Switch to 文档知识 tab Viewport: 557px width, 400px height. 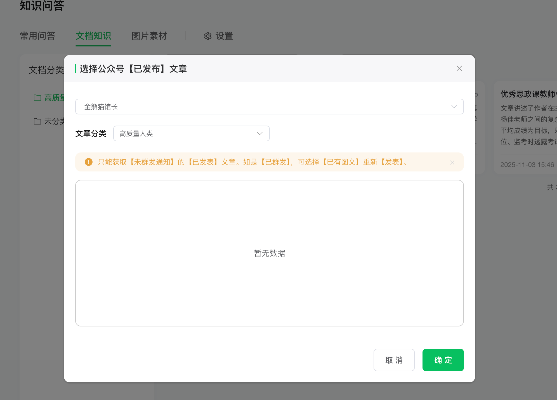click(x=93, y=36)
